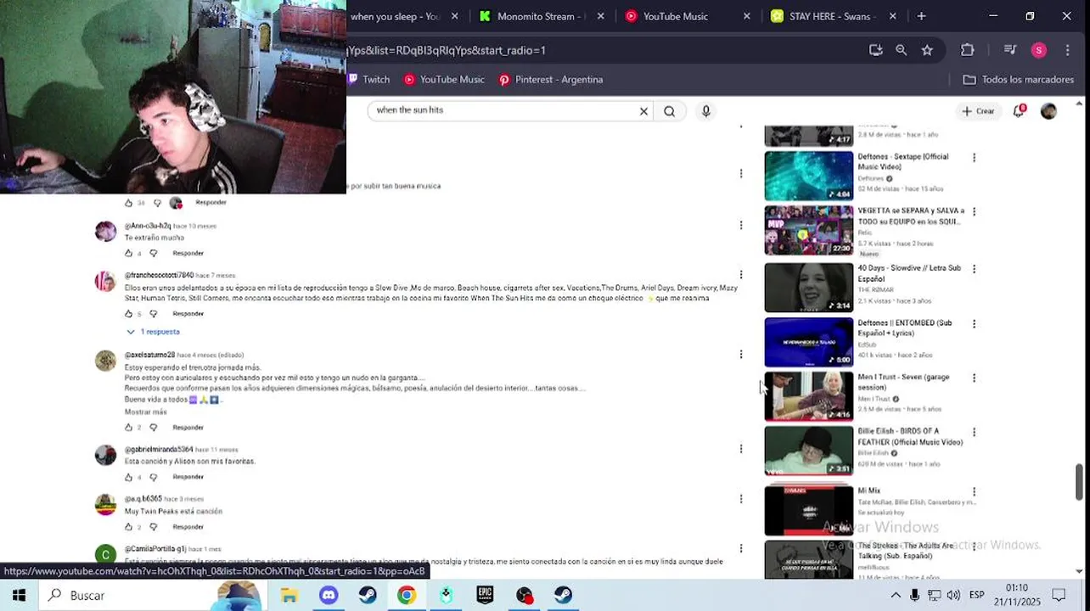Reply to @gabrielmiranda5364 with Responder
1090x611 pixels.
coord(188,477)
